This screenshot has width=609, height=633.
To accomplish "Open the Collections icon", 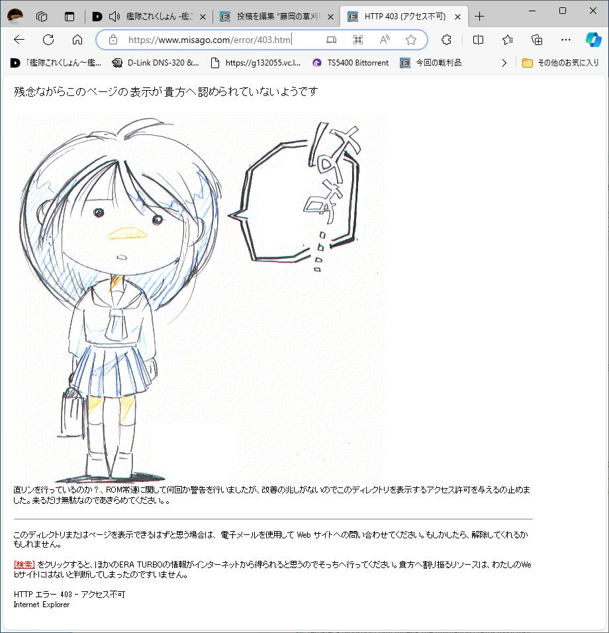I will (x=538, y=40).
